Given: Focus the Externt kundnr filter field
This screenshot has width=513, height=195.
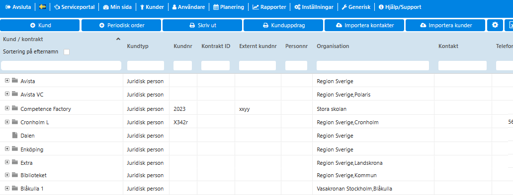Looking at the screenshot, I should (257, 65).
